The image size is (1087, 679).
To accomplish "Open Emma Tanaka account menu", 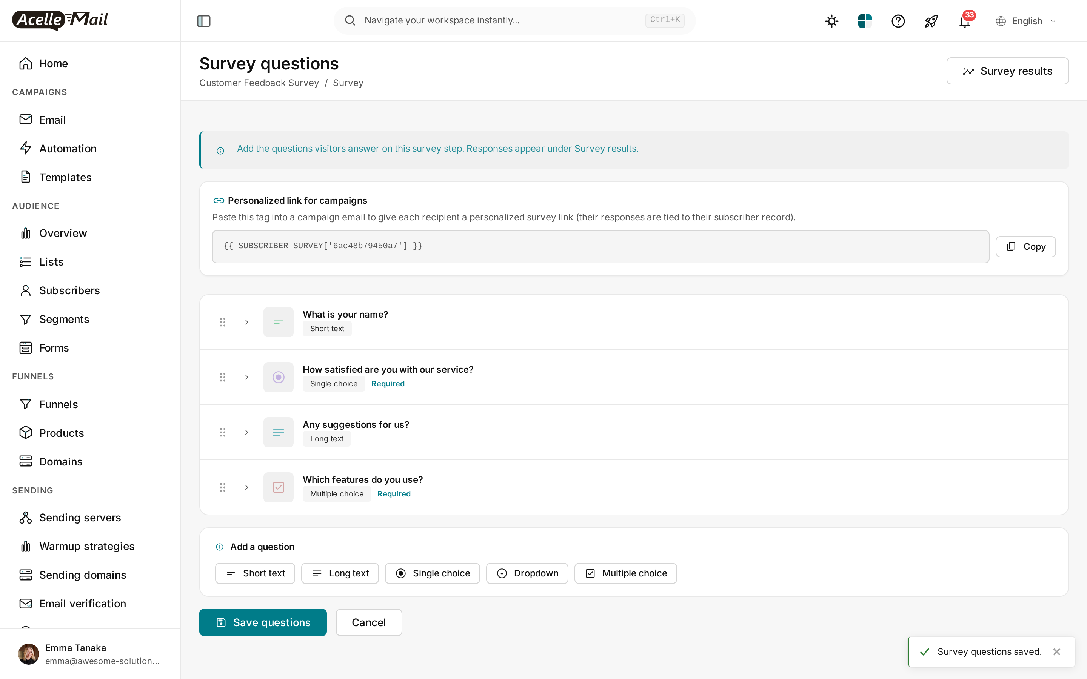I will point(90,654).
